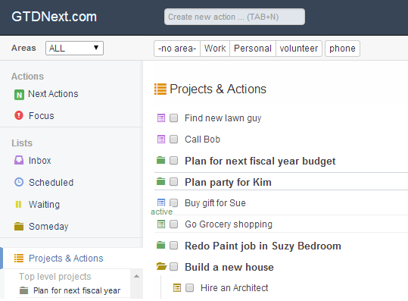Image resolution: width=408 pixels, height=301 pixels.
Task: Click the green folder icon for Plan party for Kim
Action: (x=160, y=181)
